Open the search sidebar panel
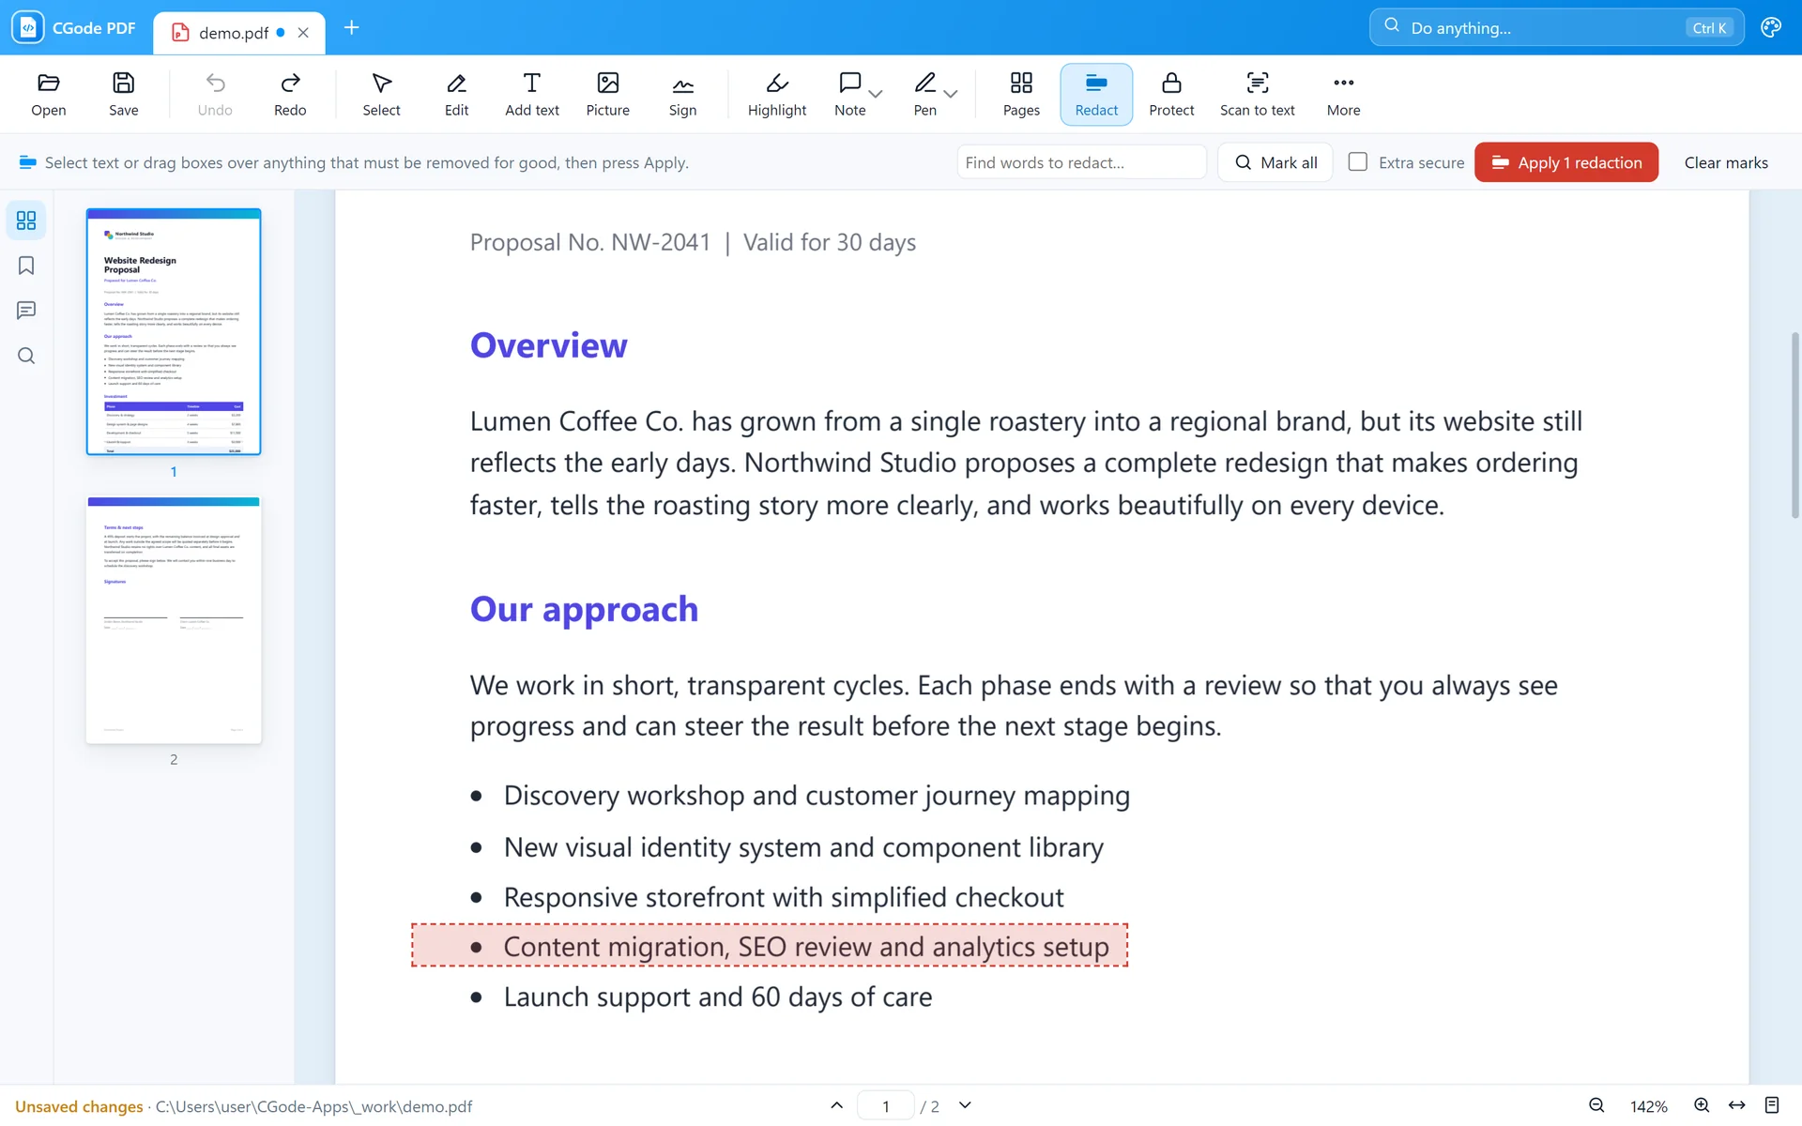Viewport: 1802px width, 1126px height. (x=26, y=356)
